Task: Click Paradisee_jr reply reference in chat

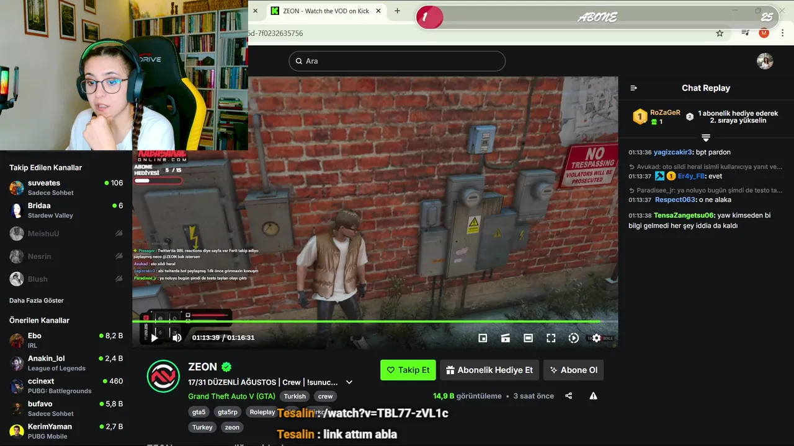Action: [x=705, y=190]
